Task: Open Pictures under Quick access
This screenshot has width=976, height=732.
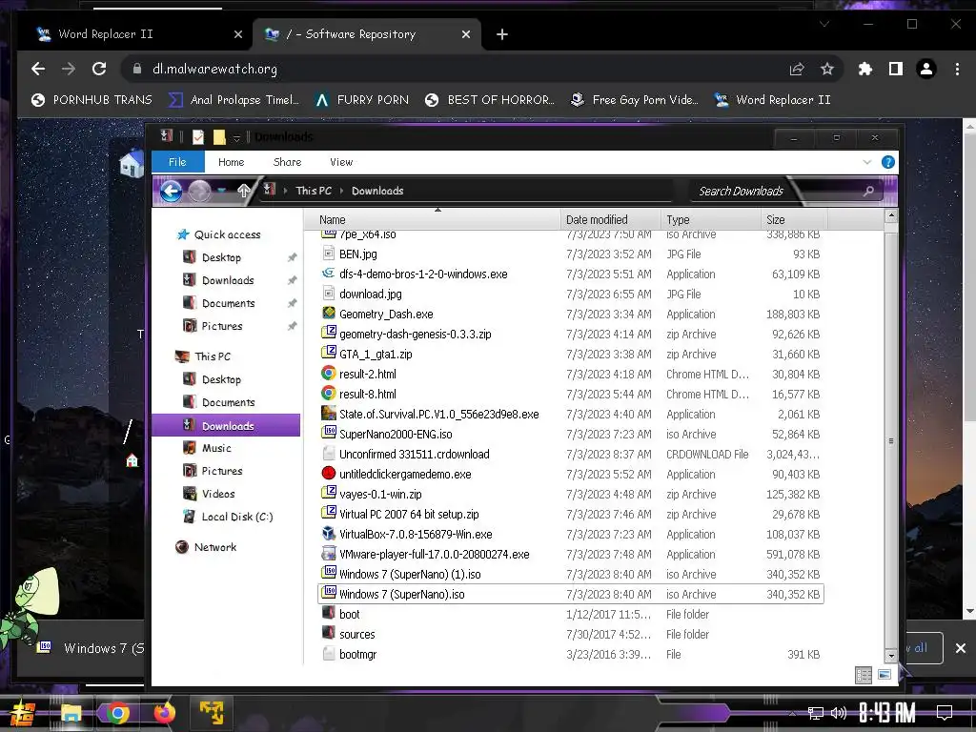Action: click(x=213, y=326)
